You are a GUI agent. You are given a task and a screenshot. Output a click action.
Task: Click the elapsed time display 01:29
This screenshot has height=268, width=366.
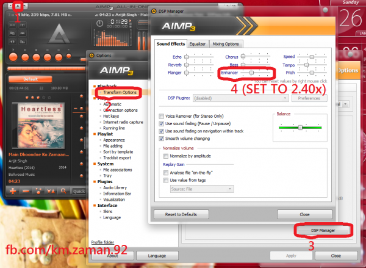coord(119,22)
